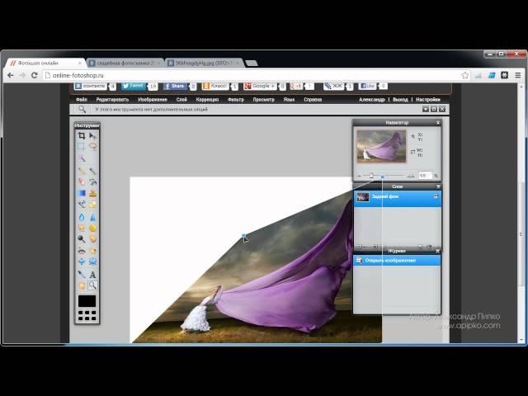Viewport: 528px width, 396px height.
Task: Select the Crop tool
Action: click(82, 135)
